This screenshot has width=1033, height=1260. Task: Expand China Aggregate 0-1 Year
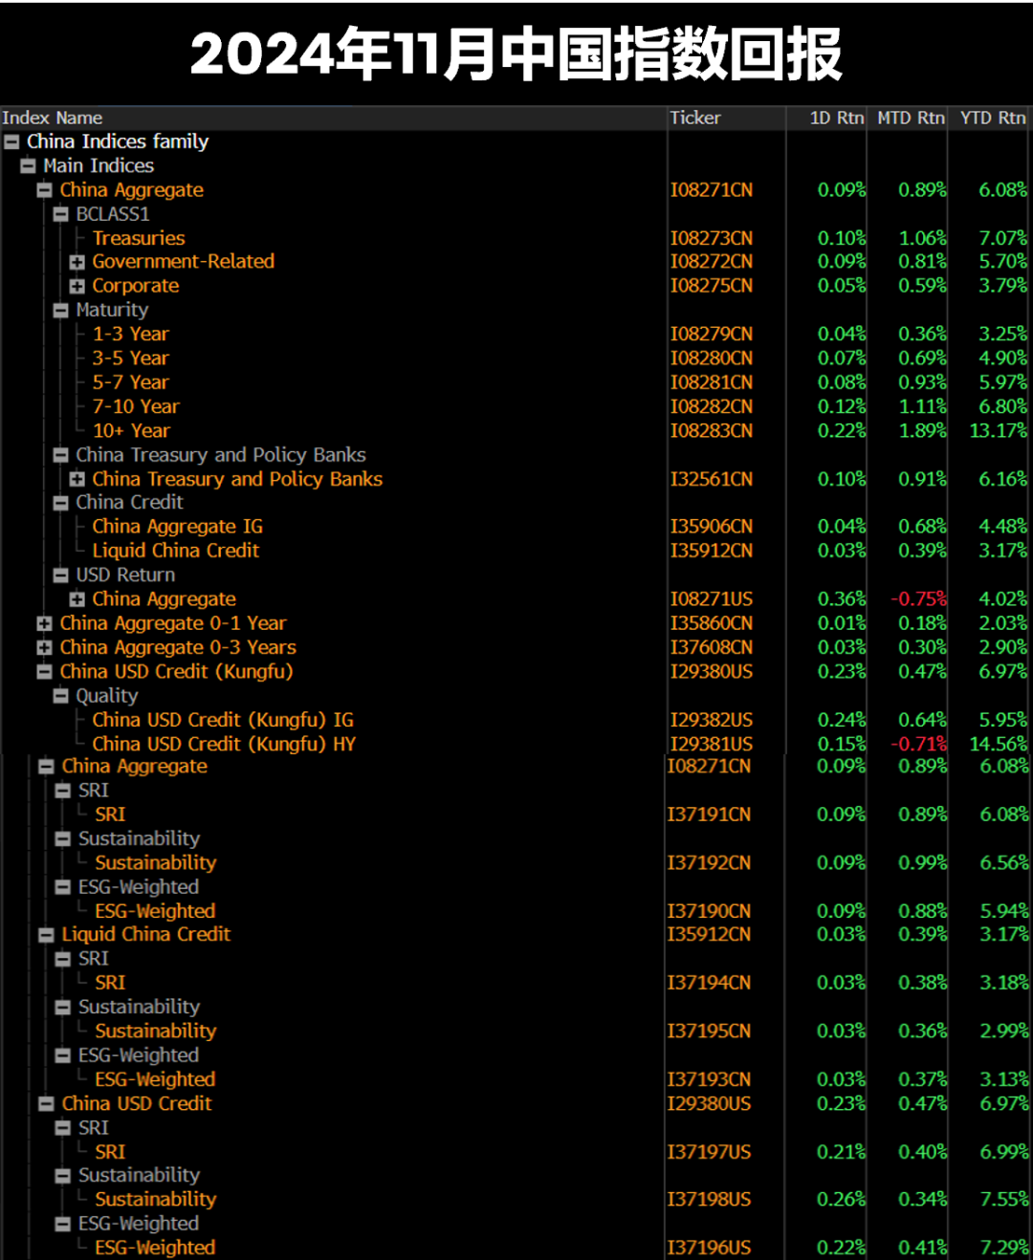click(x=44, y=623)
